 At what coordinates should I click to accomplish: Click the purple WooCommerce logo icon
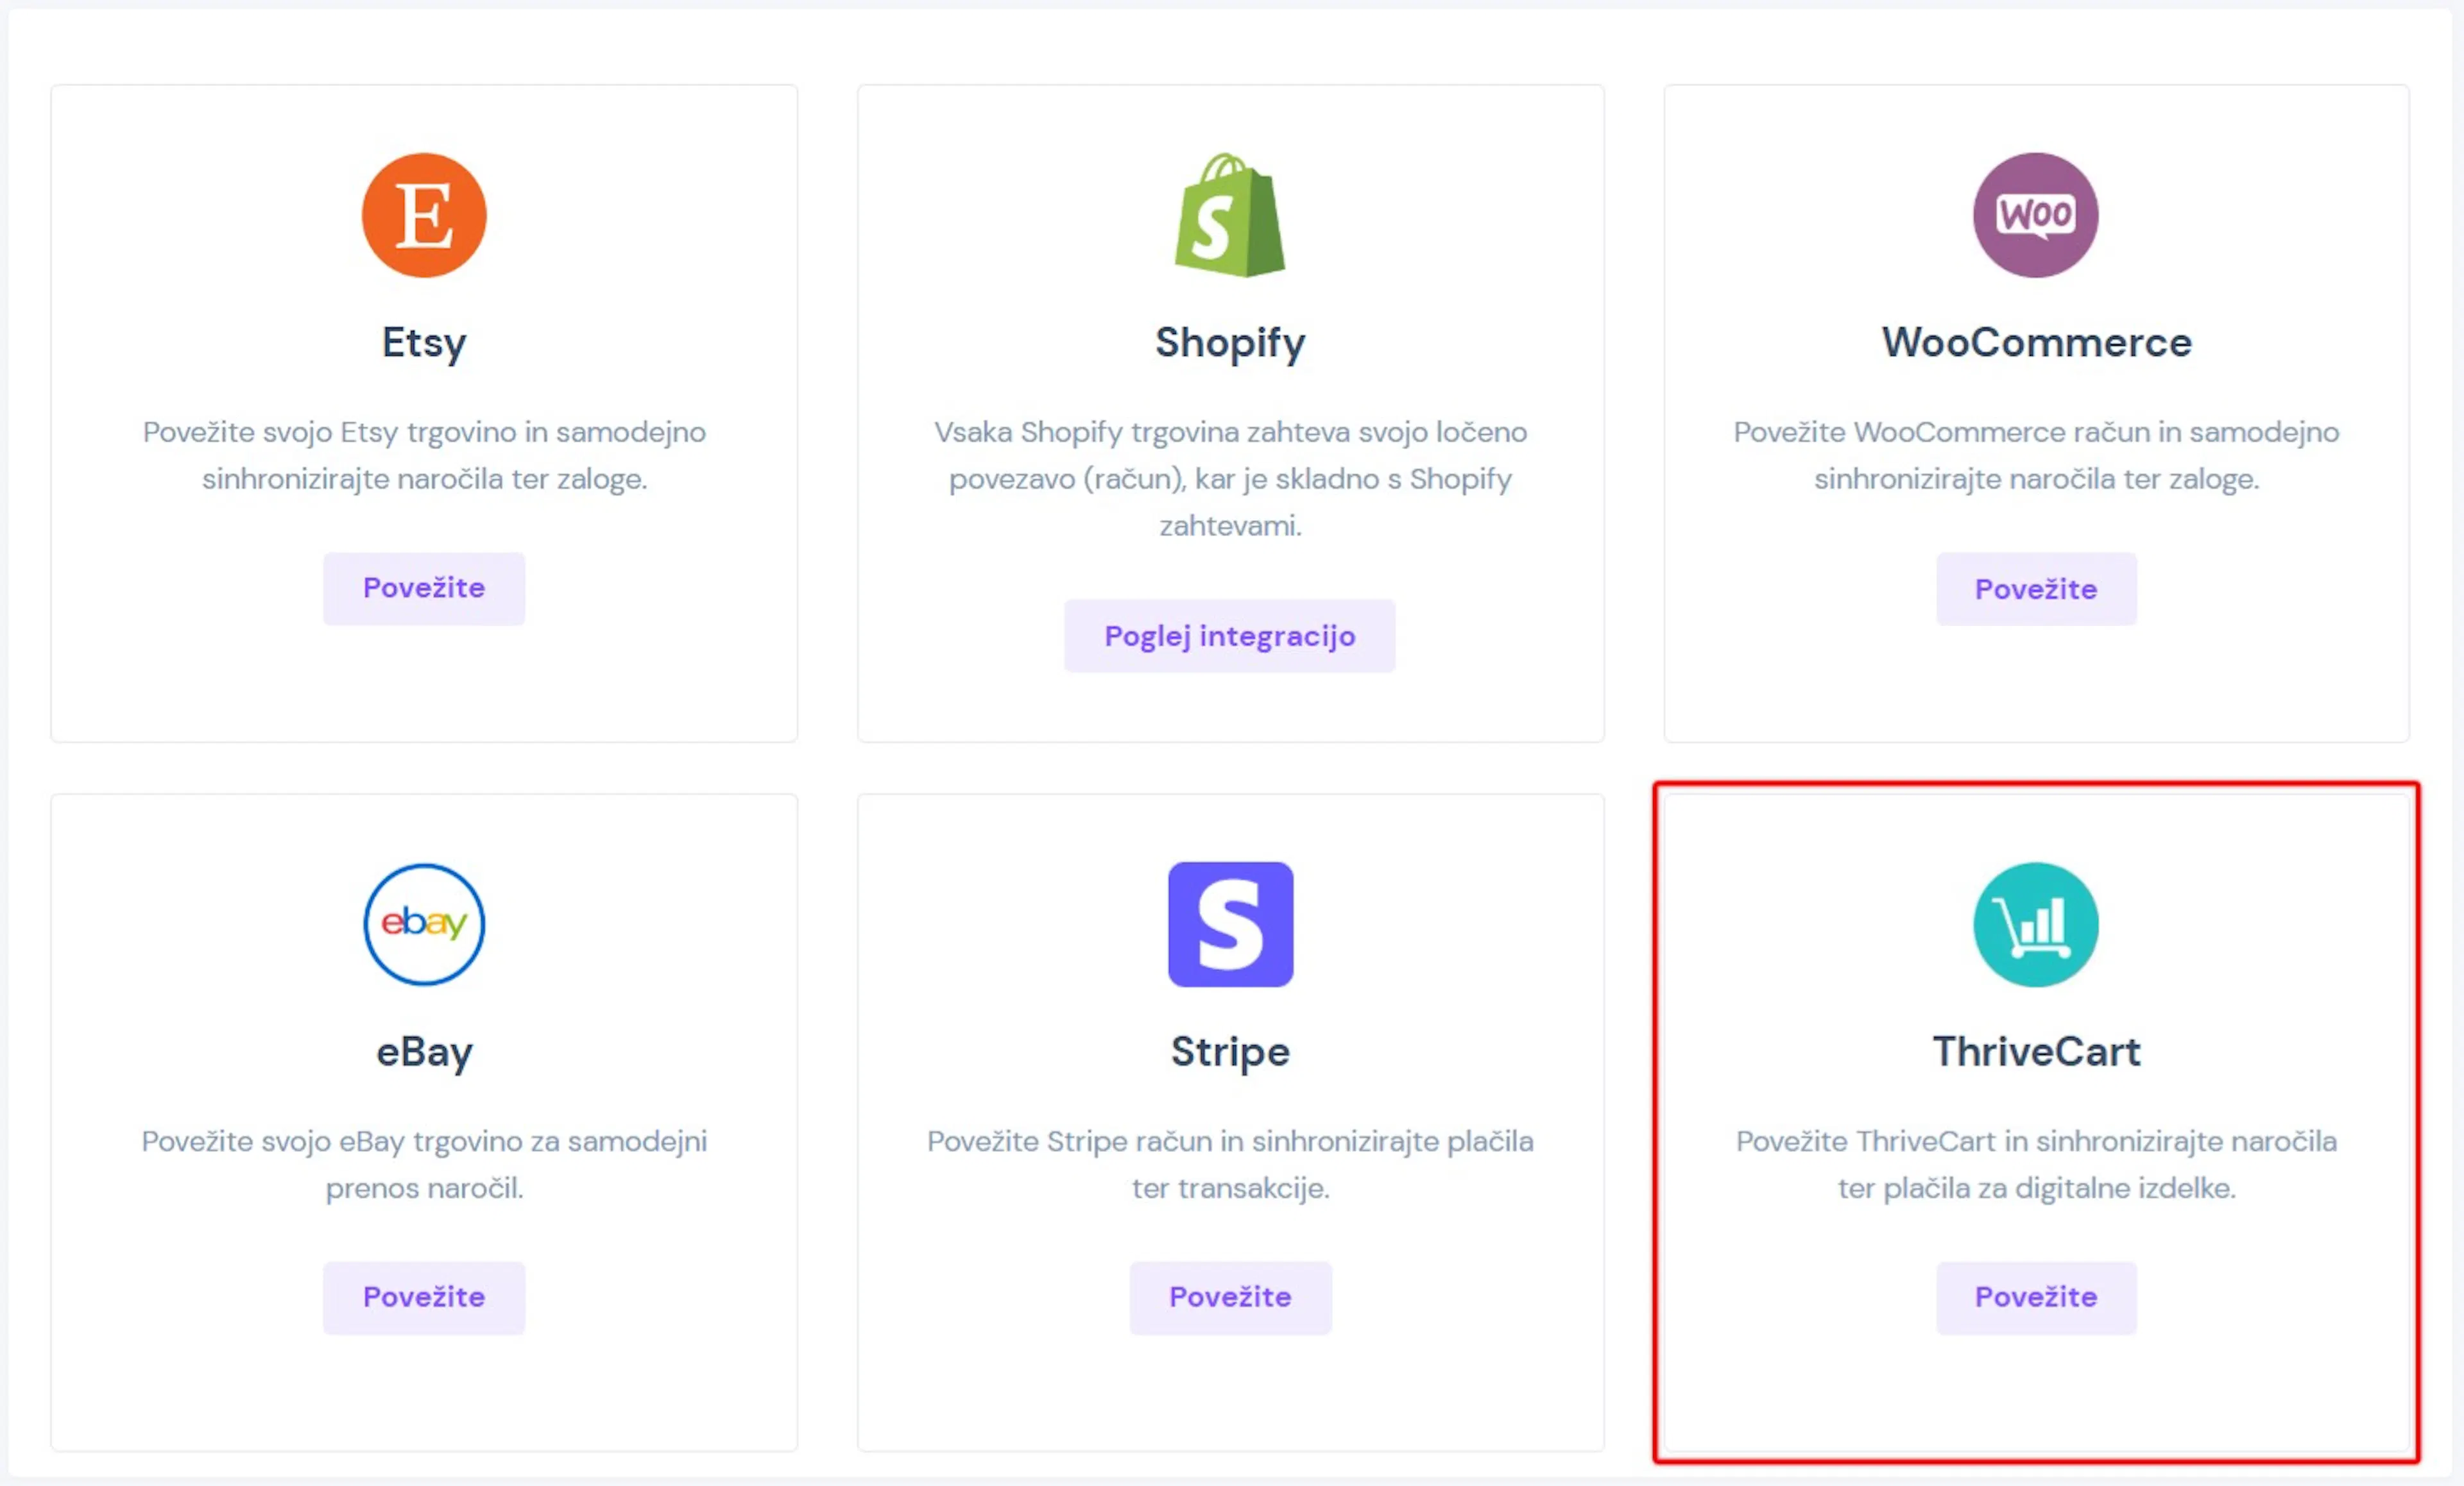[x=2035, y=215]
